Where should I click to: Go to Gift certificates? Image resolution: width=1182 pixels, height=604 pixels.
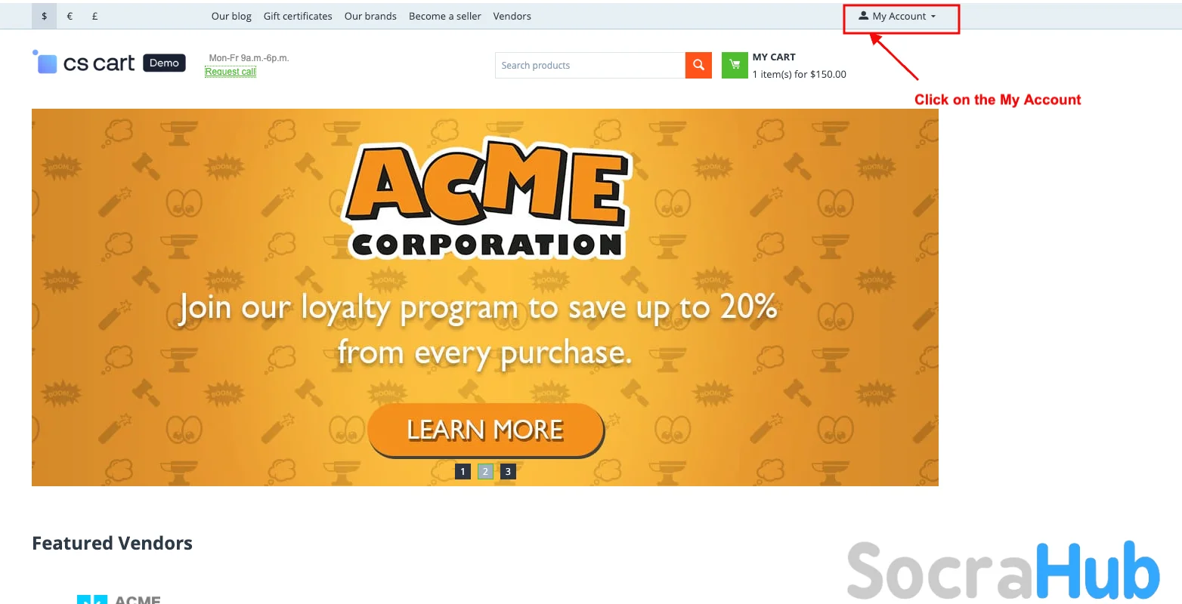coord(298,16)
